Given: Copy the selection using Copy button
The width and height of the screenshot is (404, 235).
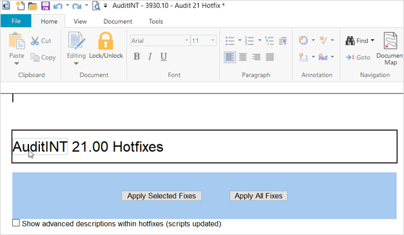Looking at the screenshot, I should 43,57.
